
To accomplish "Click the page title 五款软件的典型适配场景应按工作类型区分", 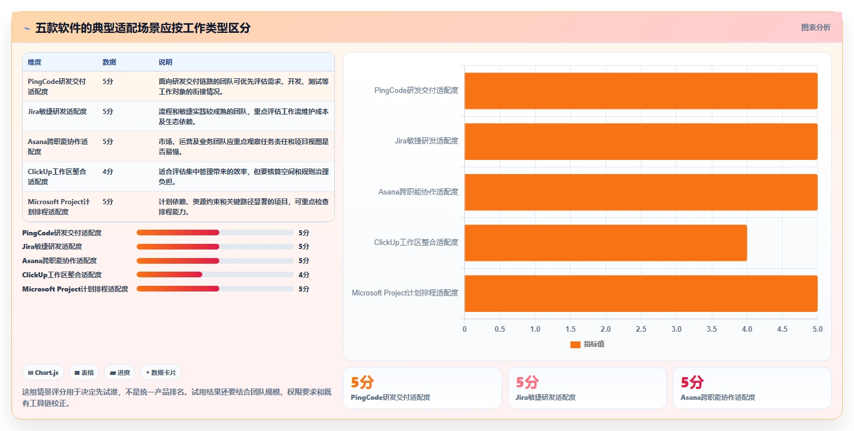I will click(143, 28).
